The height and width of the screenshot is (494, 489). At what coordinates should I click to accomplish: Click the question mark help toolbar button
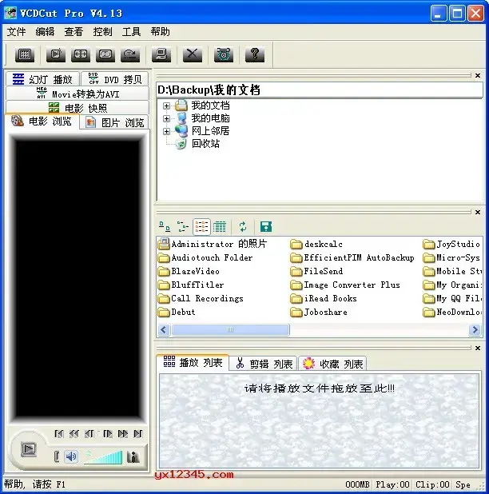(255, 54)
